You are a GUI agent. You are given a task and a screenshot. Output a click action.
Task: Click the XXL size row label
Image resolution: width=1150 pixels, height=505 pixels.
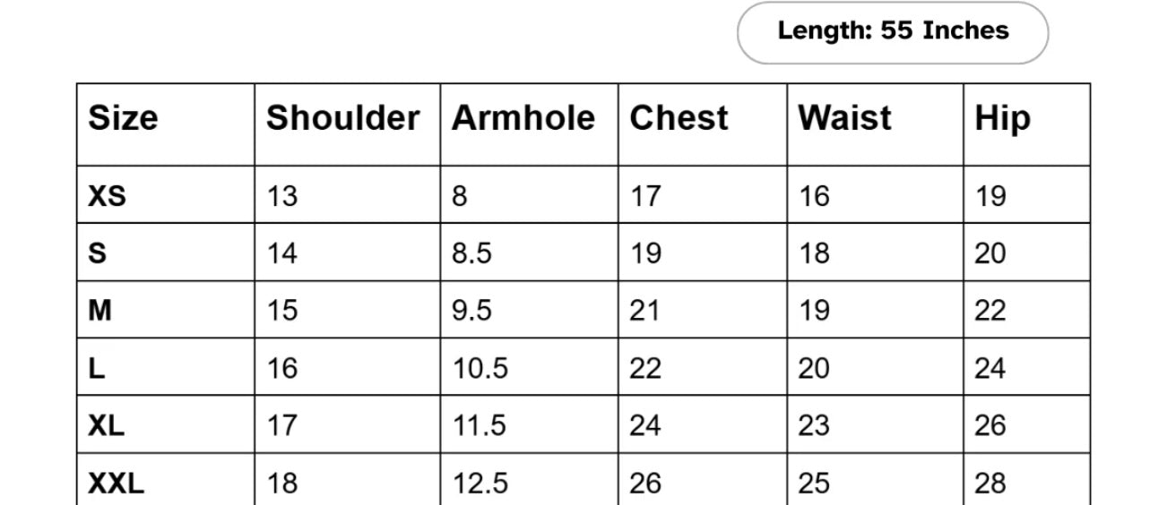click(x=116, y=484)
